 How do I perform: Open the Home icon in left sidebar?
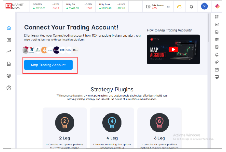(x=9, y=28)
